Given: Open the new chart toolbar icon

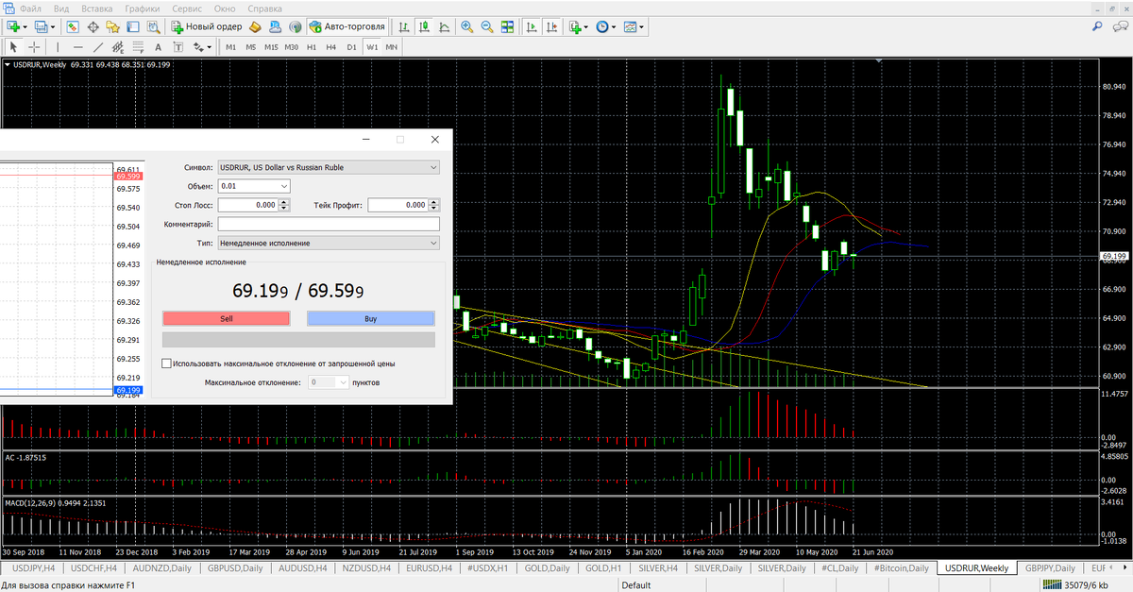Looking at the screenshot, I should click(x=13, y=26).
